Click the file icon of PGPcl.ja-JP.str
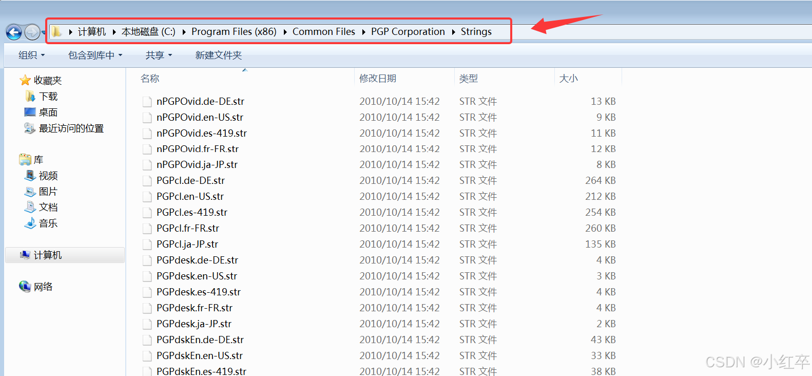Screen dimensions: 812x376 coord(147,245)
